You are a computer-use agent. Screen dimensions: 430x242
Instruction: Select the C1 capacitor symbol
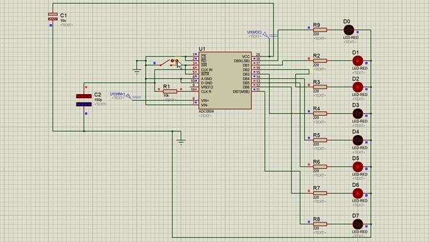[x=53, y=16]
